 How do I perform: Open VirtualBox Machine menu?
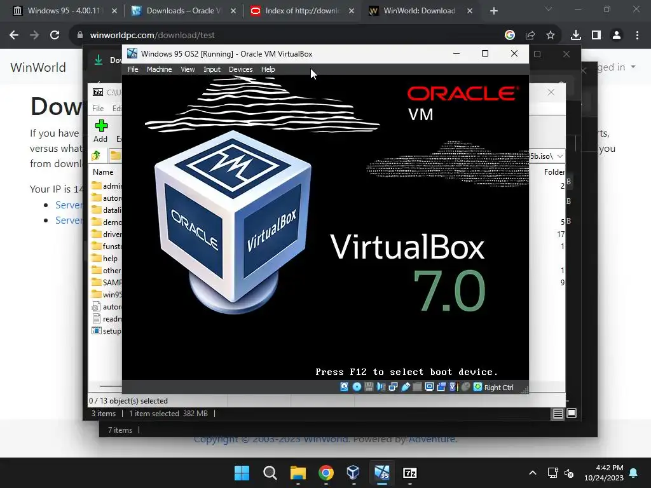pyautogui.click(x=159, y=69)
